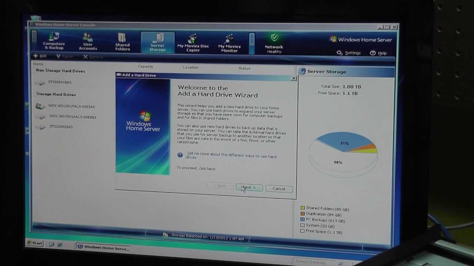Open the Help link
Screen dimensions: 474x266
(378, 53)
